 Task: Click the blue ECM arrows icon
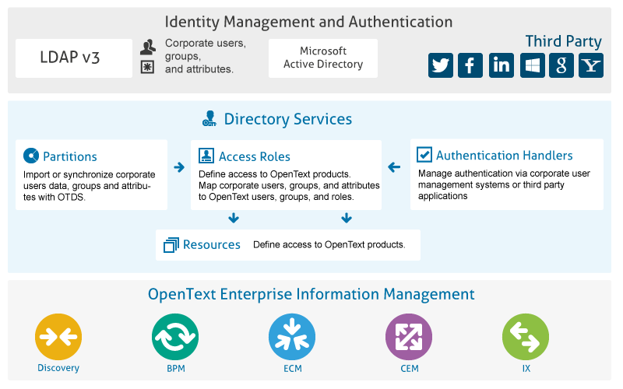[292, 337]
